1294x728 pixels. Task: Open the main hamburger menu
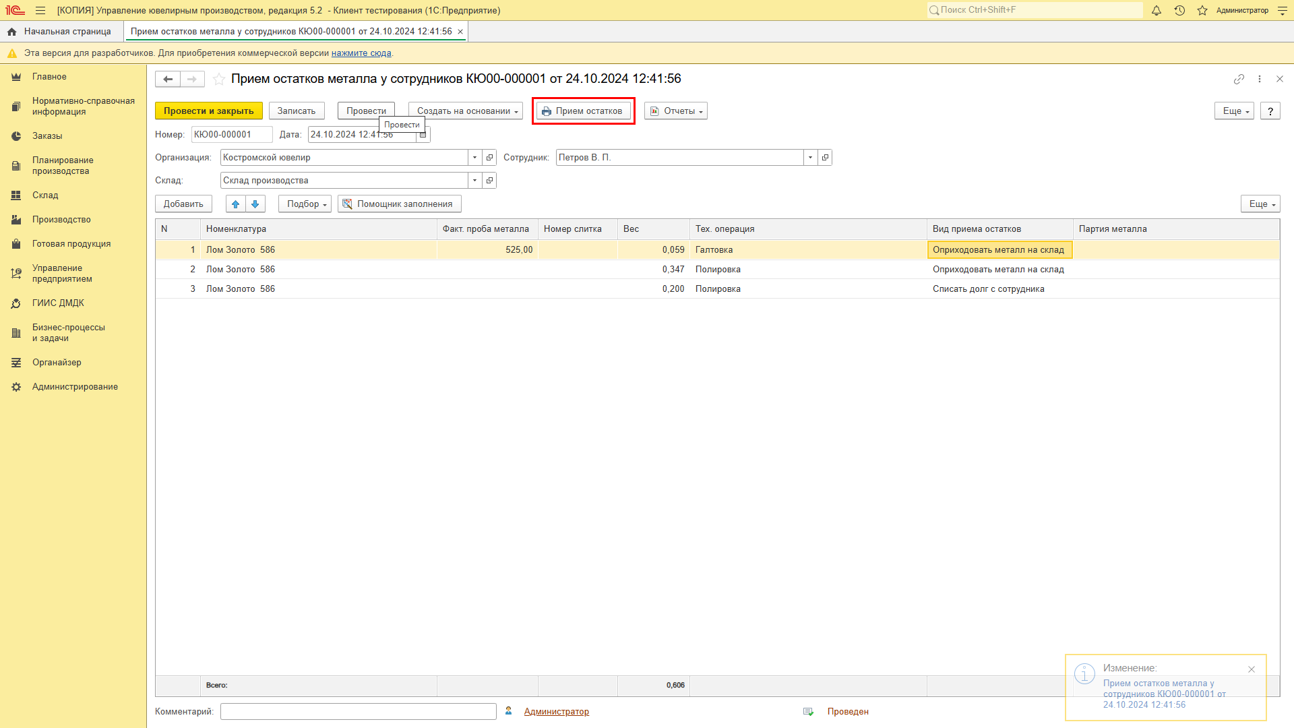click(40, 10)
